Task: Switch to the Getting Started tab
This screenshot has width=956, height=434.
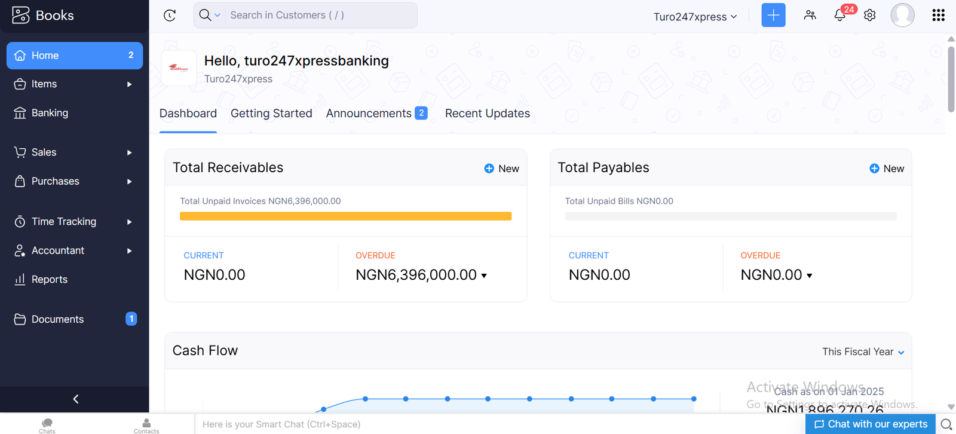Action: (x=271, y=114)
